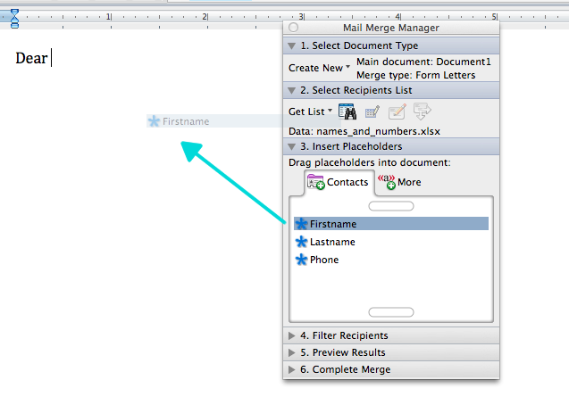Collapse the Select Document Type section
This screenshot has width=569, height=405.
(291, 46)
